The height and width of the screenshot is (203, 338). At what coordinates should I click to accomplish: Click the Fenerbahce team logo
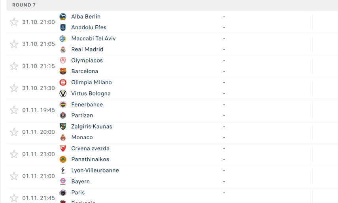click(x=63, y=104)
